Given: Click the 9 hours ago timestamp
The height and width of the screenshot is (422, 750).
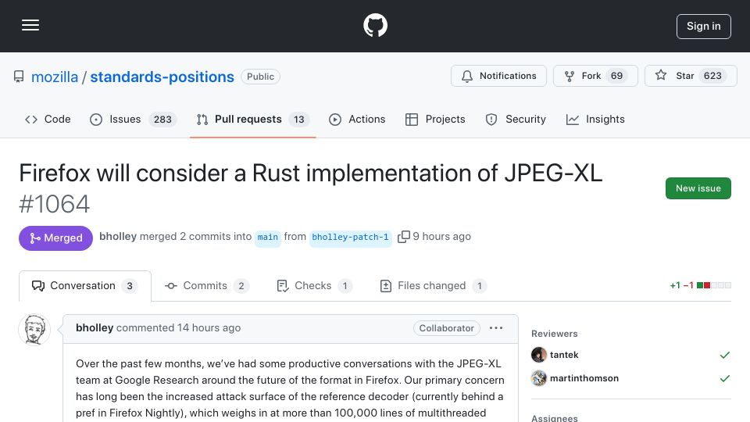Looking at the screenshot, I should click(x=441, y=236).
